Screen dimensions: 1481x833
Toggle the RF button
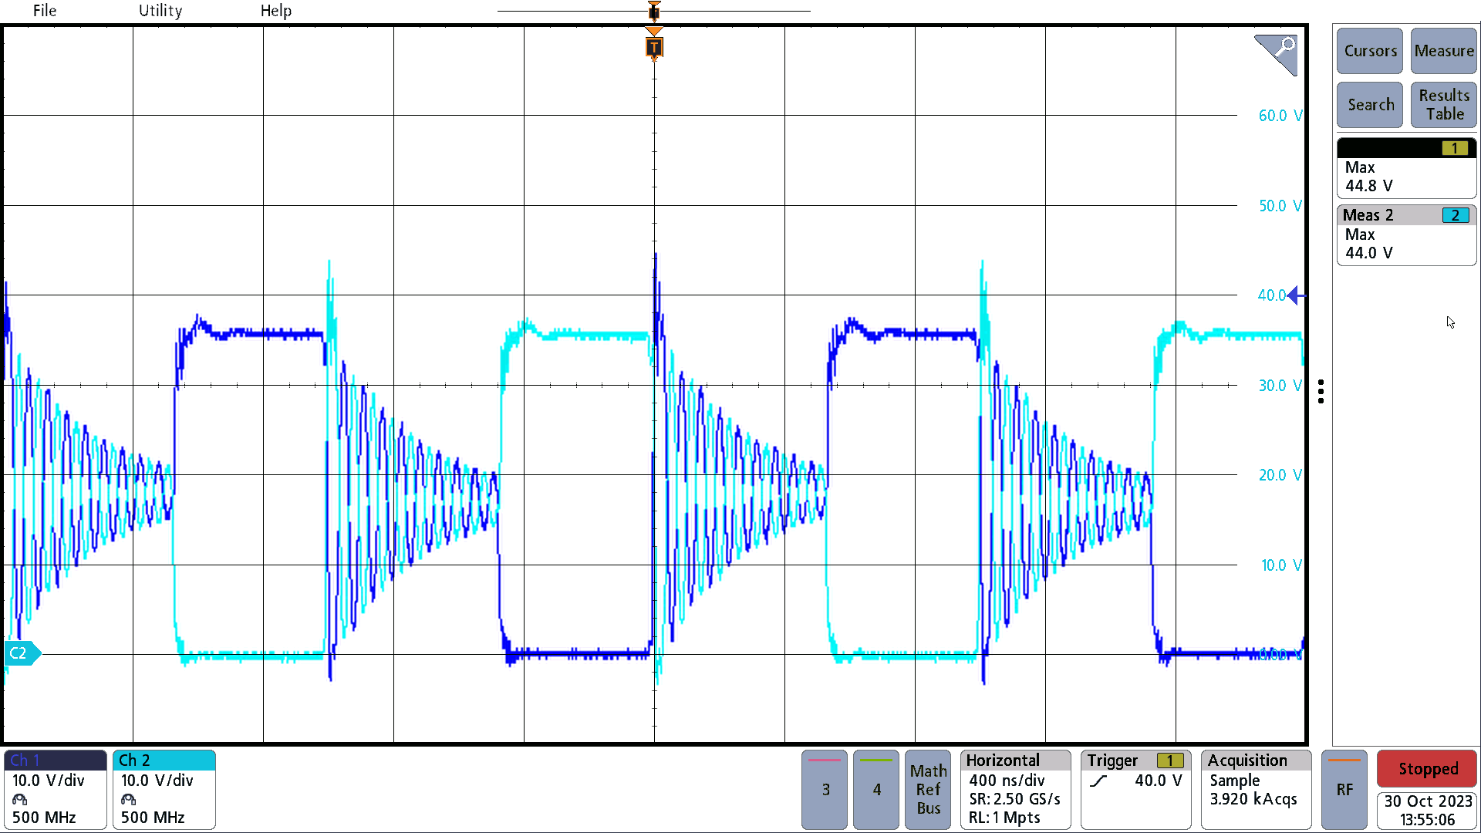[x=1344, y=790]
